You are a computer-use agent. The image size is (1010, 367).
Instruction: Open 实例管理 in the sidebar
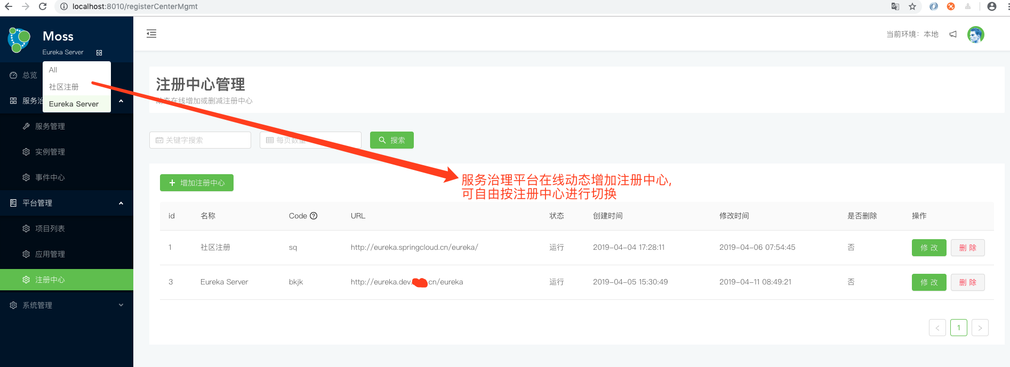[50, 152]
